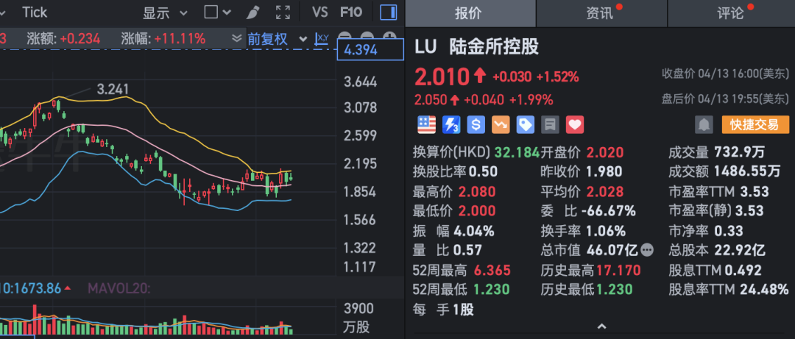
Task: Click the blue dollar sign icon
Action: coord(476,125)
